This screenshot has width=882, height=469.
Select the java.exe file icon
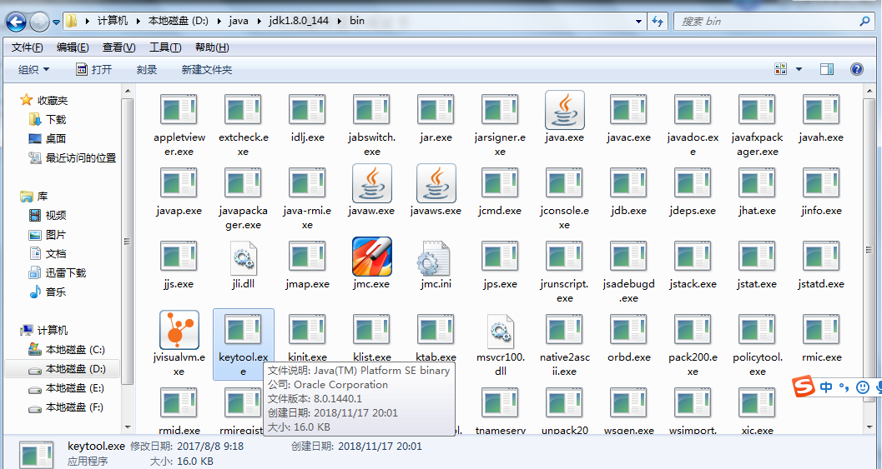565,110
